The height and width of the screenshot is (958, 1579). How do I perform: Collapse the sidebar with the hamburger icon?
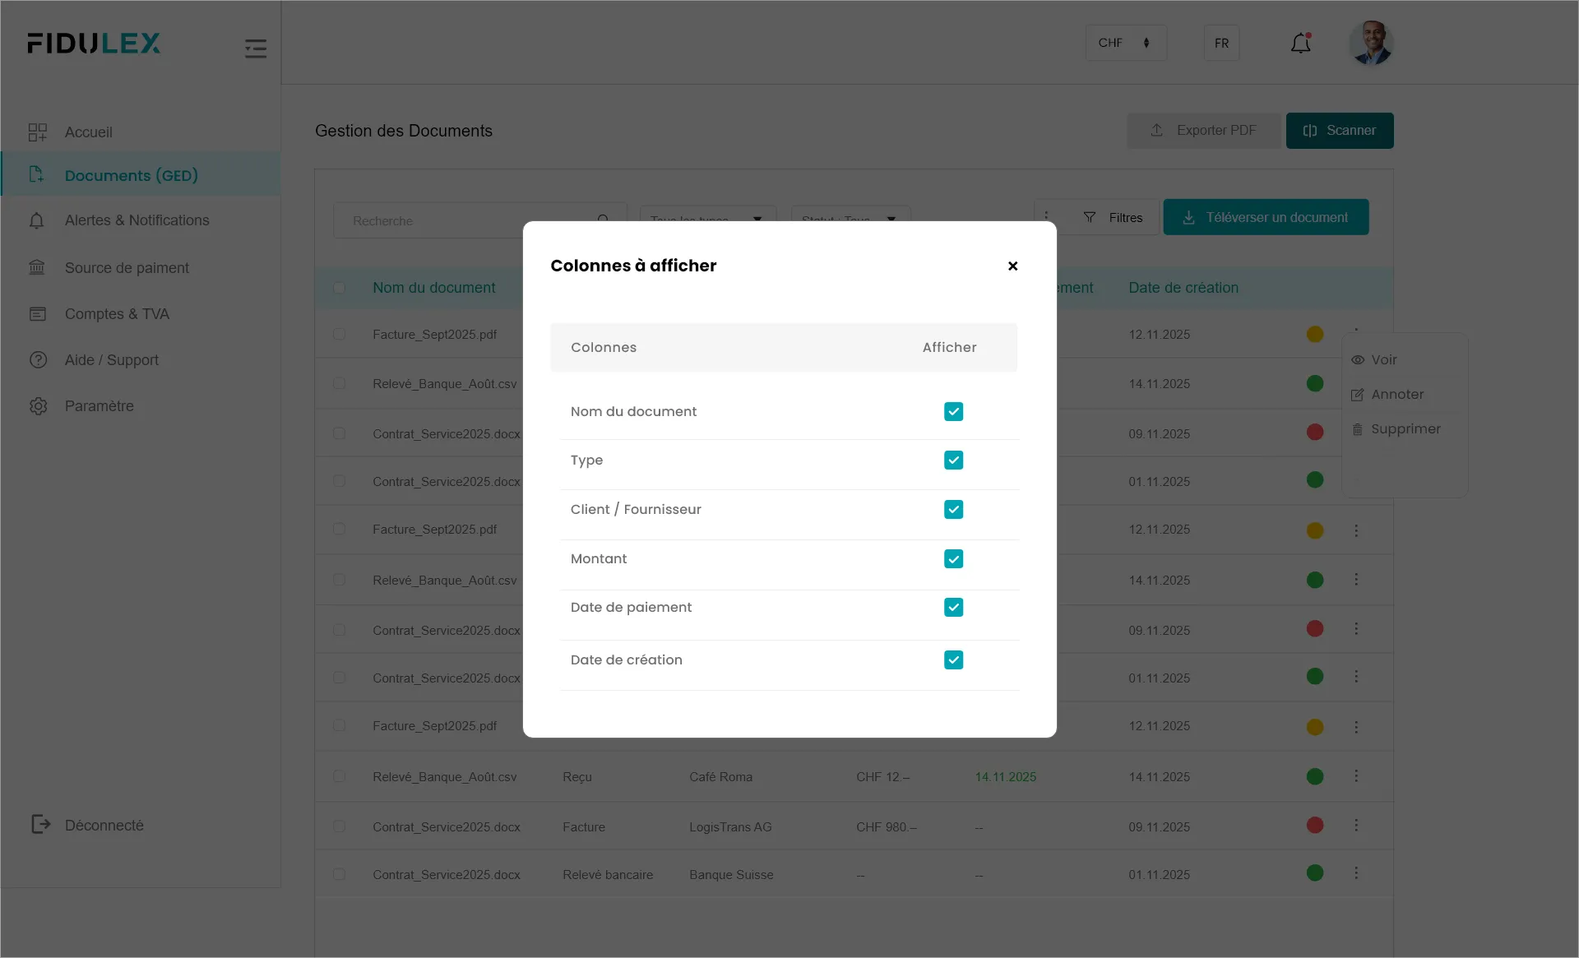coord(255,49)
